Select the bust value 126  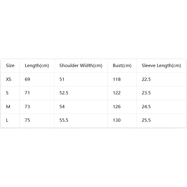pyautogui.click(x=117, y=107)
